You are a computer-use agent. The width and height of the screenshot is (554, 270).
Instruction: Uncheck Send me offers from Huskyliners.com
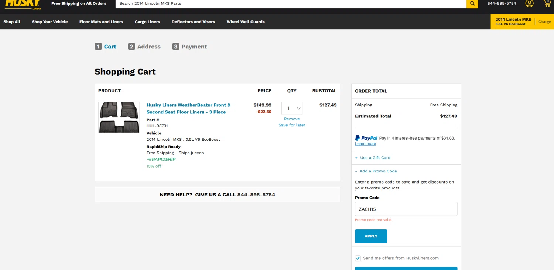click(358, 258)
